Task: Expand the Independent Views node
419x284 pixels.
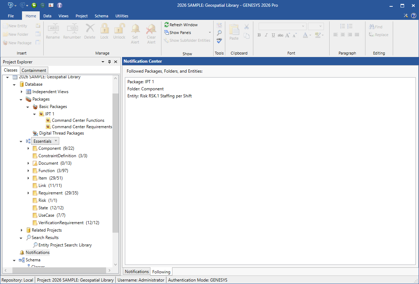Action: pyautogui.click(x=22, y=92)
